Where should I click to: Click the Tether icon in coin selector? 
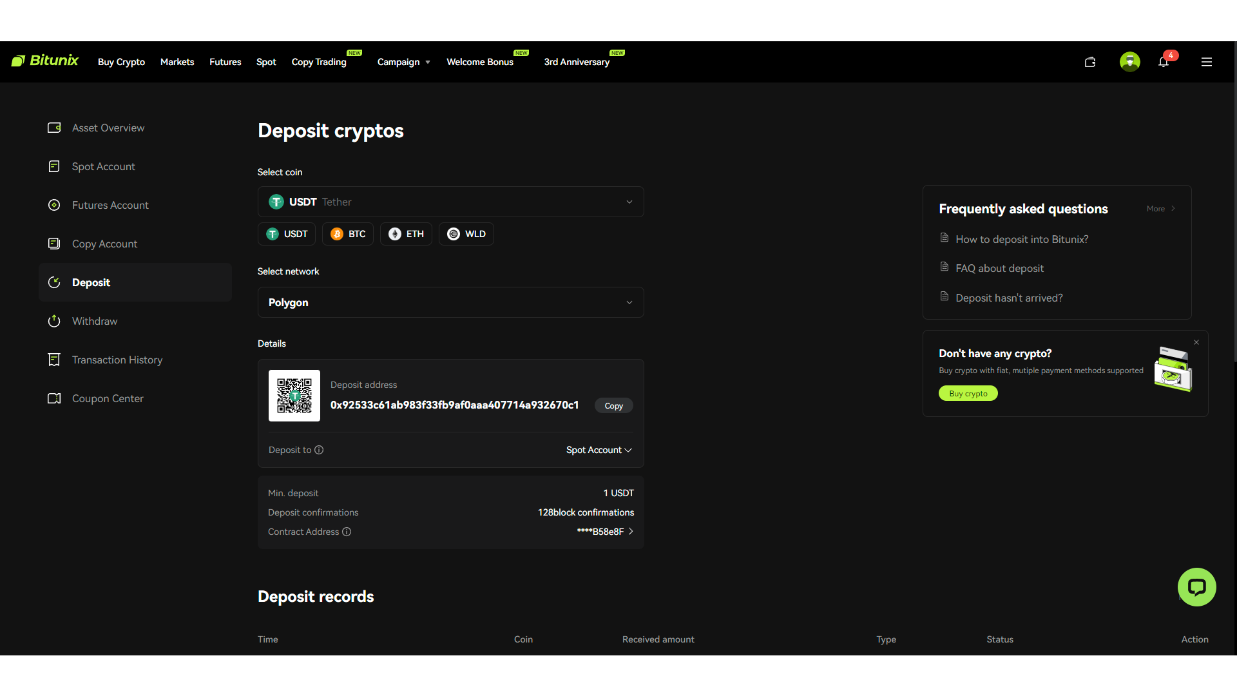tap(276, 202)
